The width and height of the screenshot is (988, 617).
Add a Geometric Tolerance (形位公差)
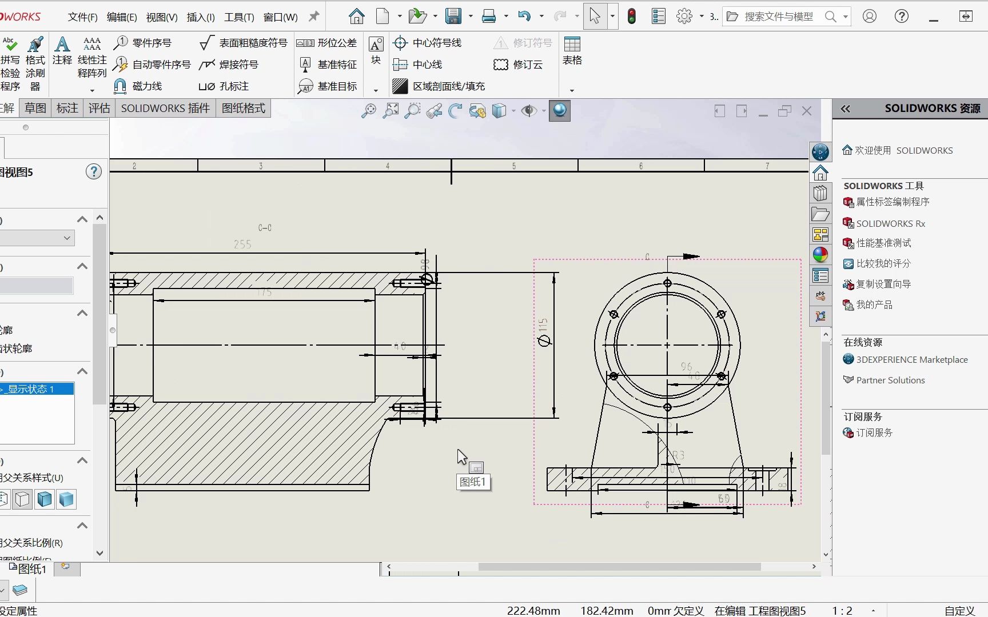(x=326, y=43)
